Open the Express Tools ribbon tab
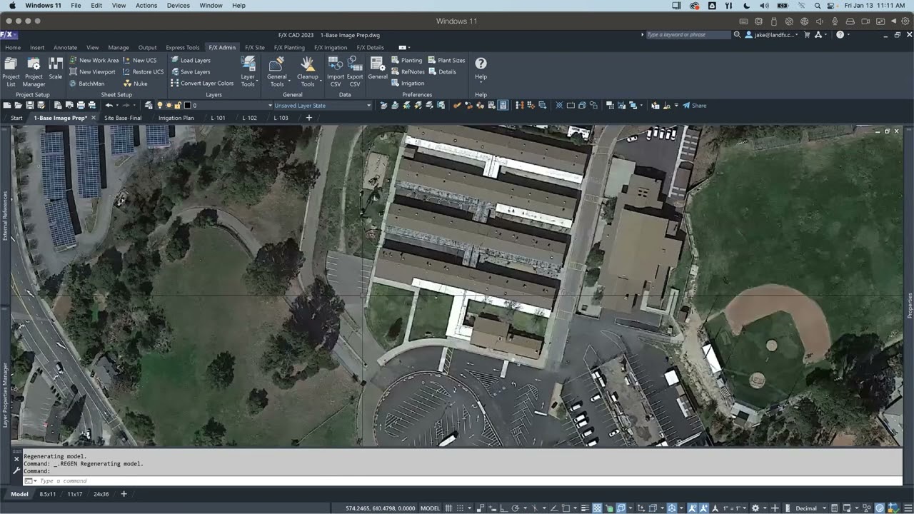914x514 pixels. click(183, 48)
